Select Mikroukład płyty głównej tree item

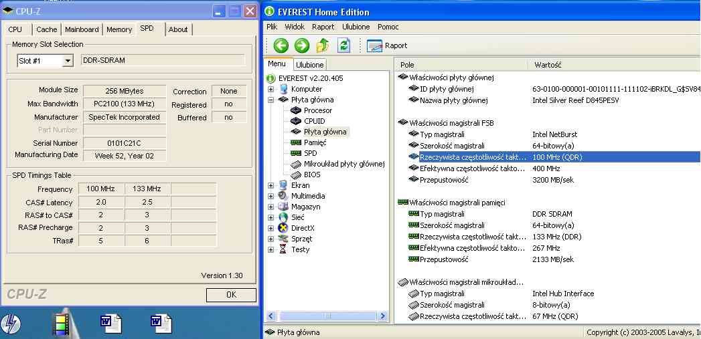[x=343, y=164]
